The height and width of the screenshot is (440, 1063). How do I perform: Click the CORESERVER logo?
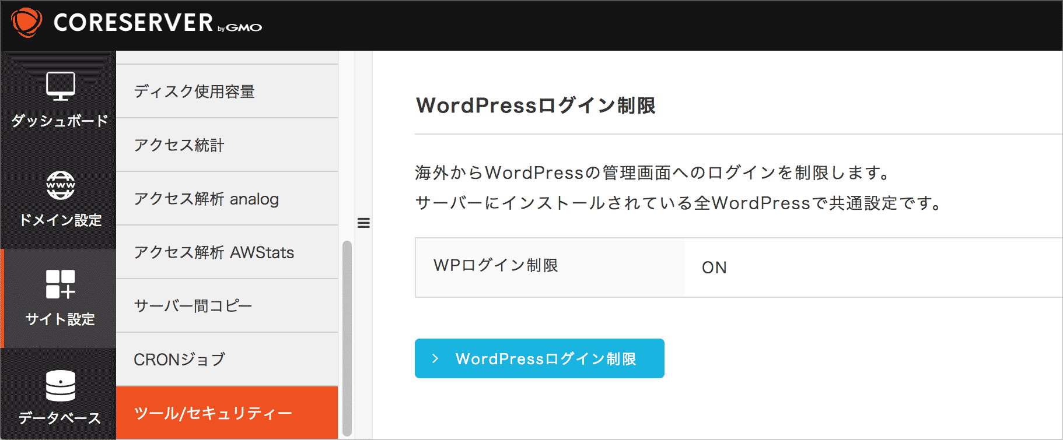137,23
